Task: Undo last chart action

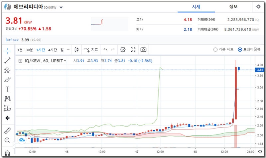Action: 105,50
